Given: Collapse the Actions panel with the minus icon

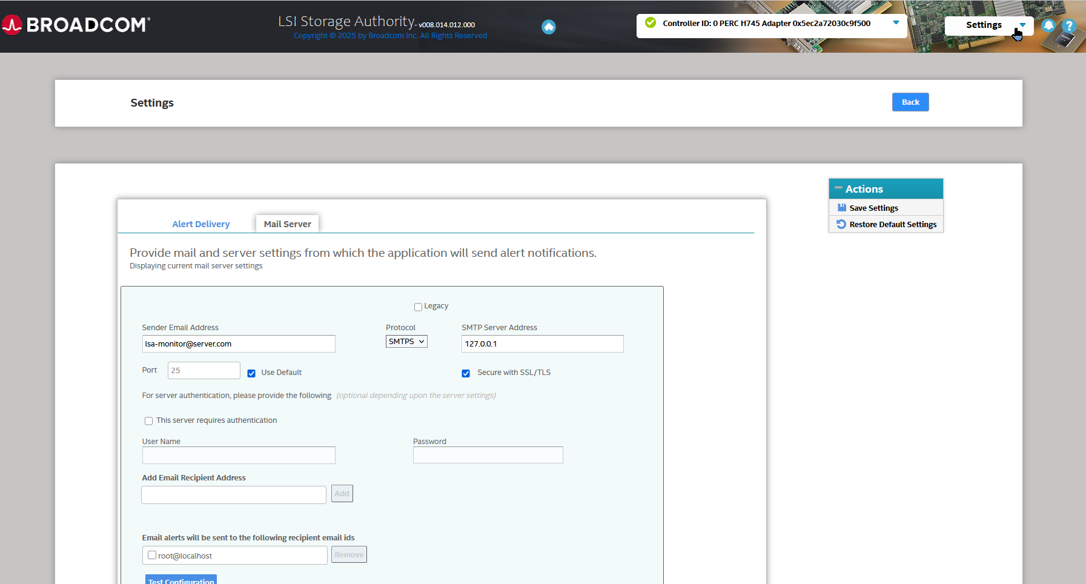Looking at the screenshot, I should (x=839, y=188).
